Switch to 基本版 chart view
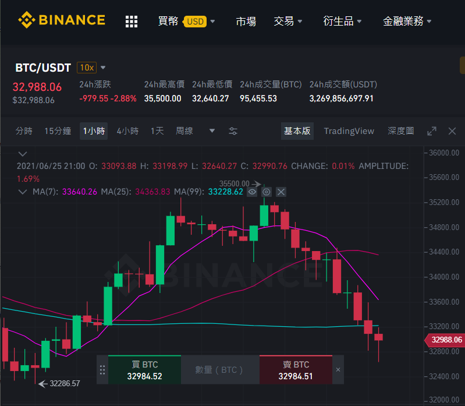This screenshot has height=406, width=465. (297, 131)
